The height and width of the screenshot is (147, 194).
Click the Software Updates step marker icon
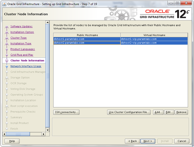click(7, 27)
